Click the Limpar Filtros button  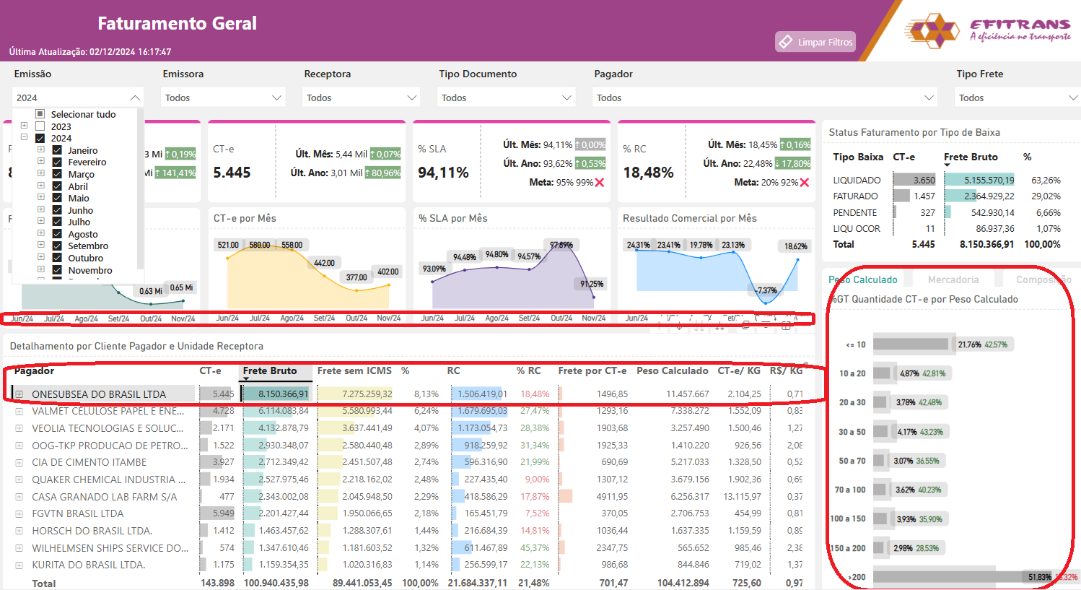815,42
